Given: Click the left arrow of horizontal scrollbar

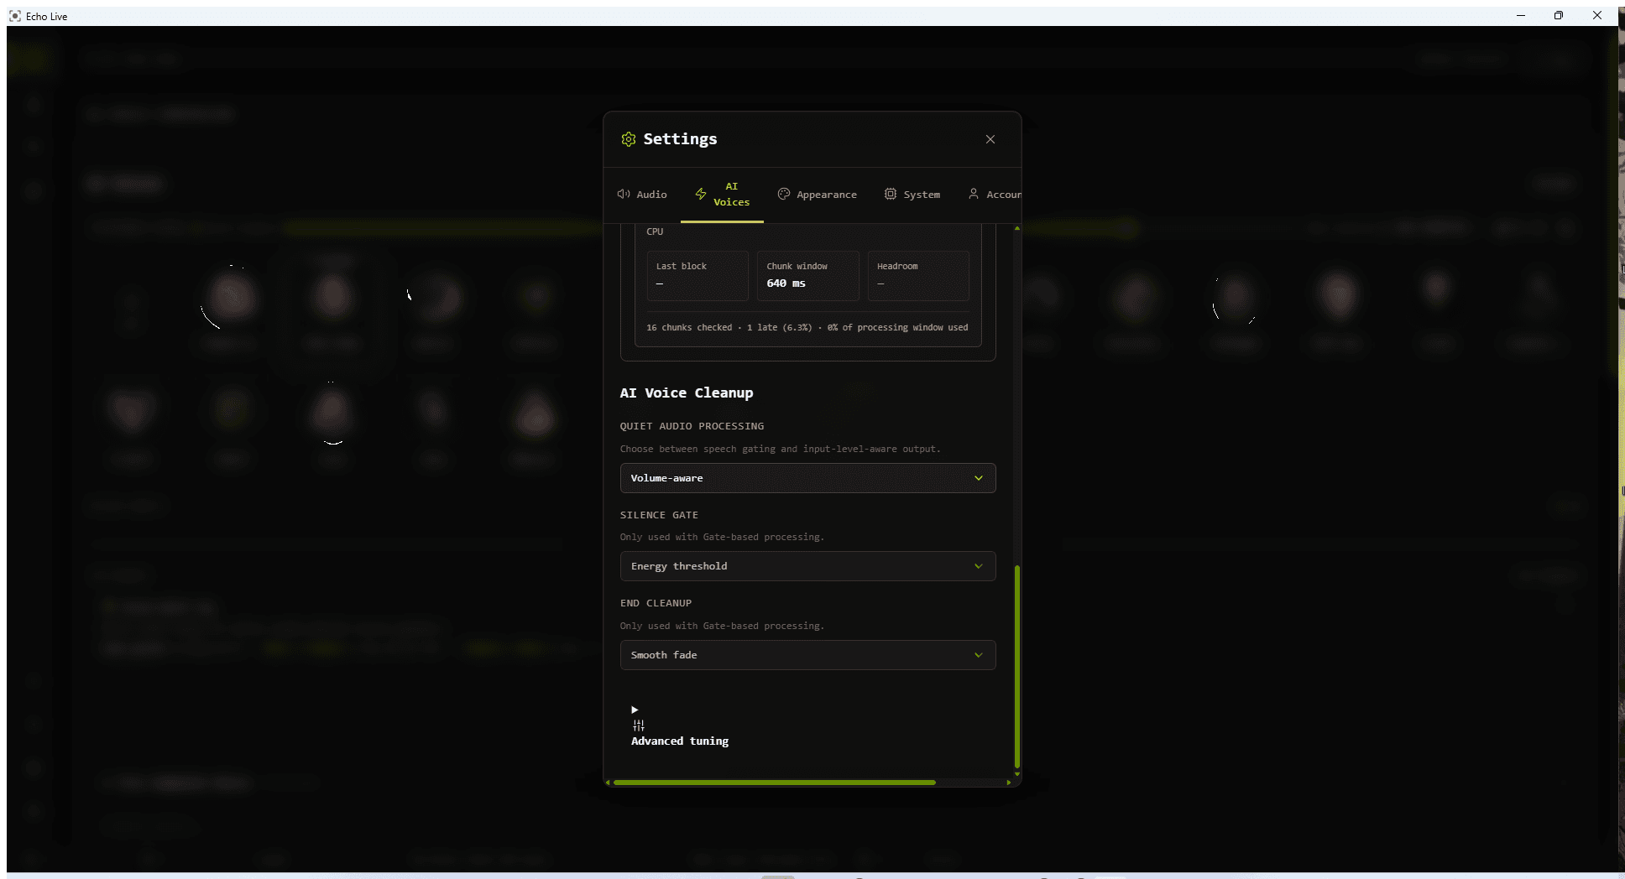Looking at the screenshot, I should click(x=608, y=783).
